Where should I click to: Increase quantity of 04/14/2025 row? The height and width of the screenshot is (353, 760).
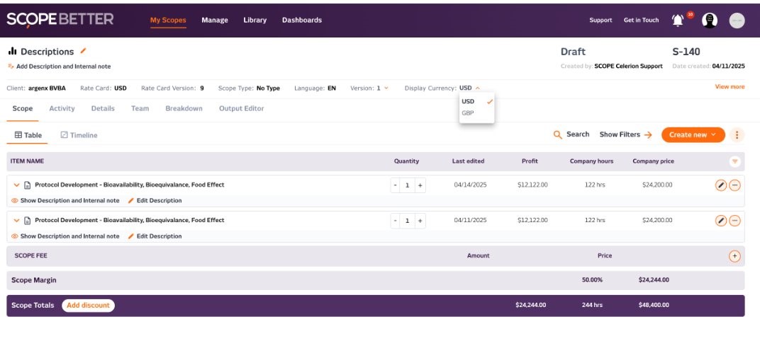[x=420, y=185]
